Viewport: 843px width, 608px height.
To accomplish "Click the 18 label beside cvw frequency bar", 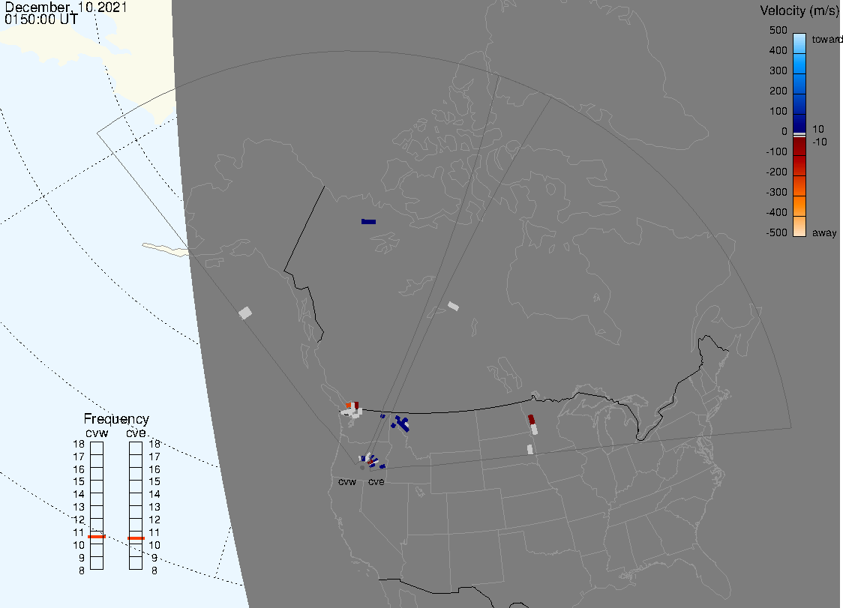I will click(79, 444).
